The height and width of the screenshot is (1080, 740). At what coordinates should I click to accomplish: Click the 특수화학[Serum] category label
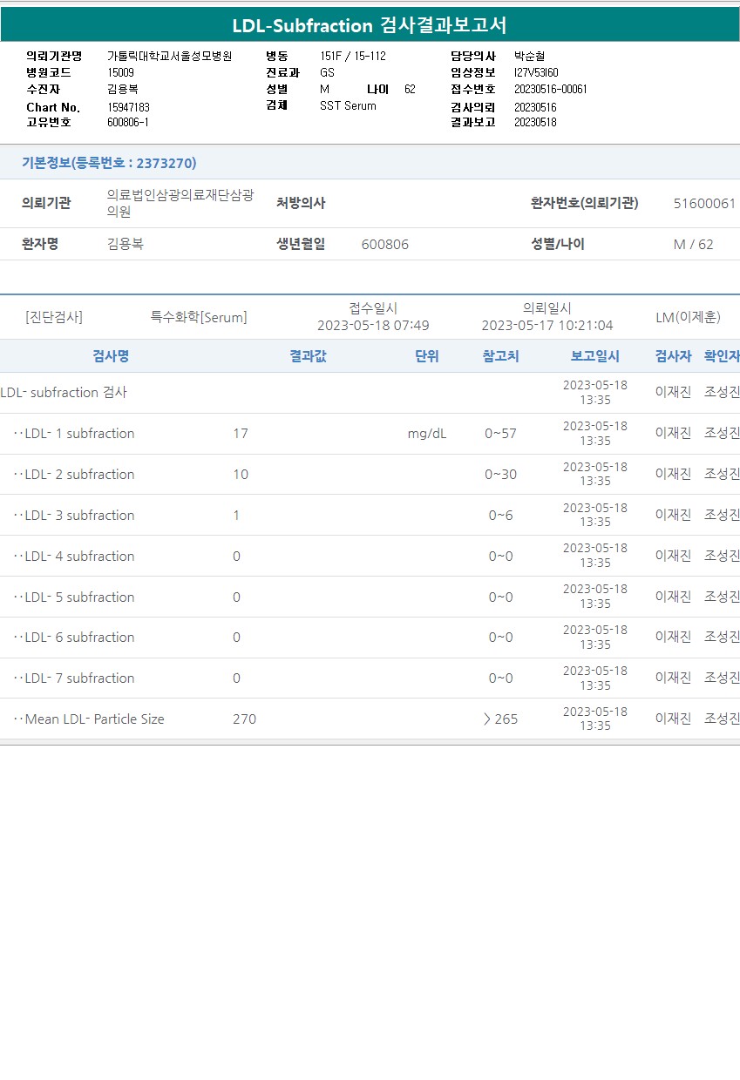[199, 318]
